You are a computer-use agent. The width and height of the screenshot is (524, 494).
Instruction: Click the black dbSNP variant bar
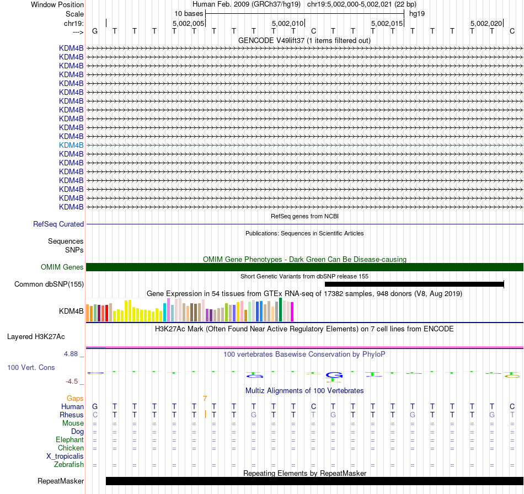pos(414,284)
